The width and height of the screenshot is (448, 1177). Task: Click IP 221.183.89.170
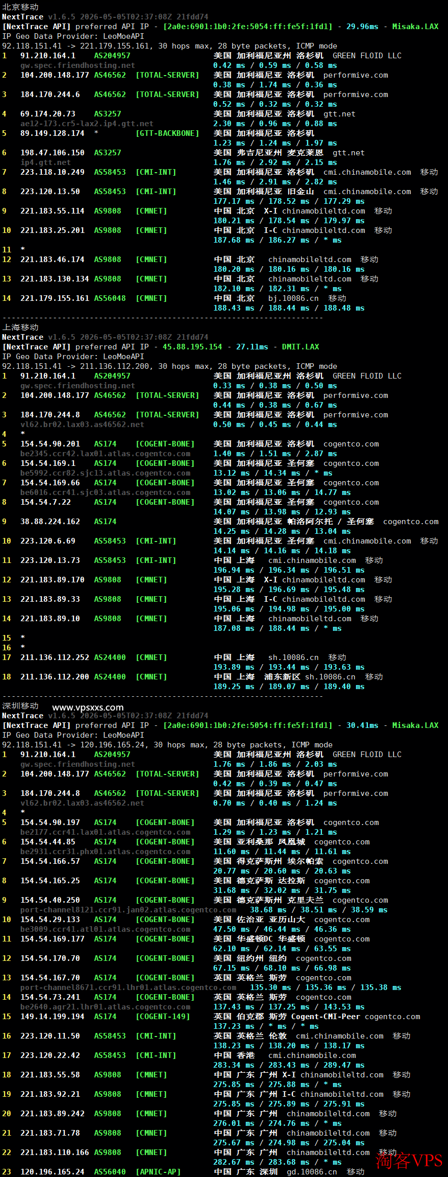pos(53,580)
